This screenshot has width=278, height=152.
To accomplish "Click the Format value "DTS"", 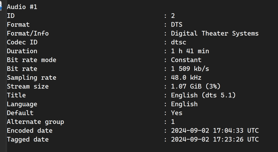I will pyautogui.click(x=177, y=24).
